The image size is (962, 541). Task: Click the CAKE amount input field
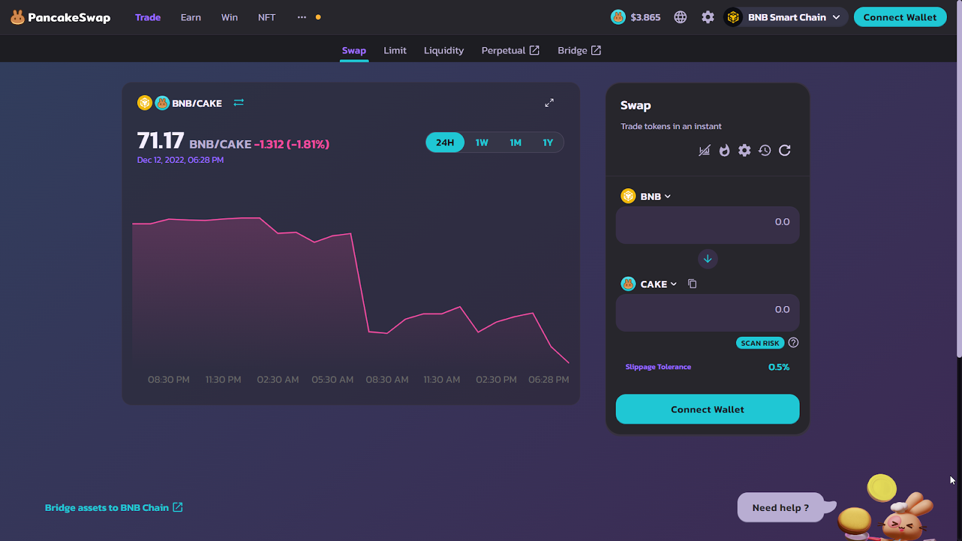(708, 313)
